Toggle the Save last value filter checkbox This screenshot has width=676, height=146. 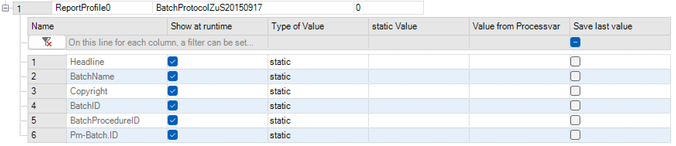pos(575,42)
